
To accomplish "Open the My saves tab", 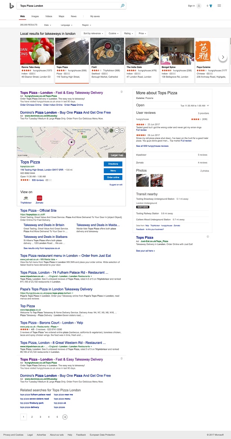I will click(x=95, y=16).
